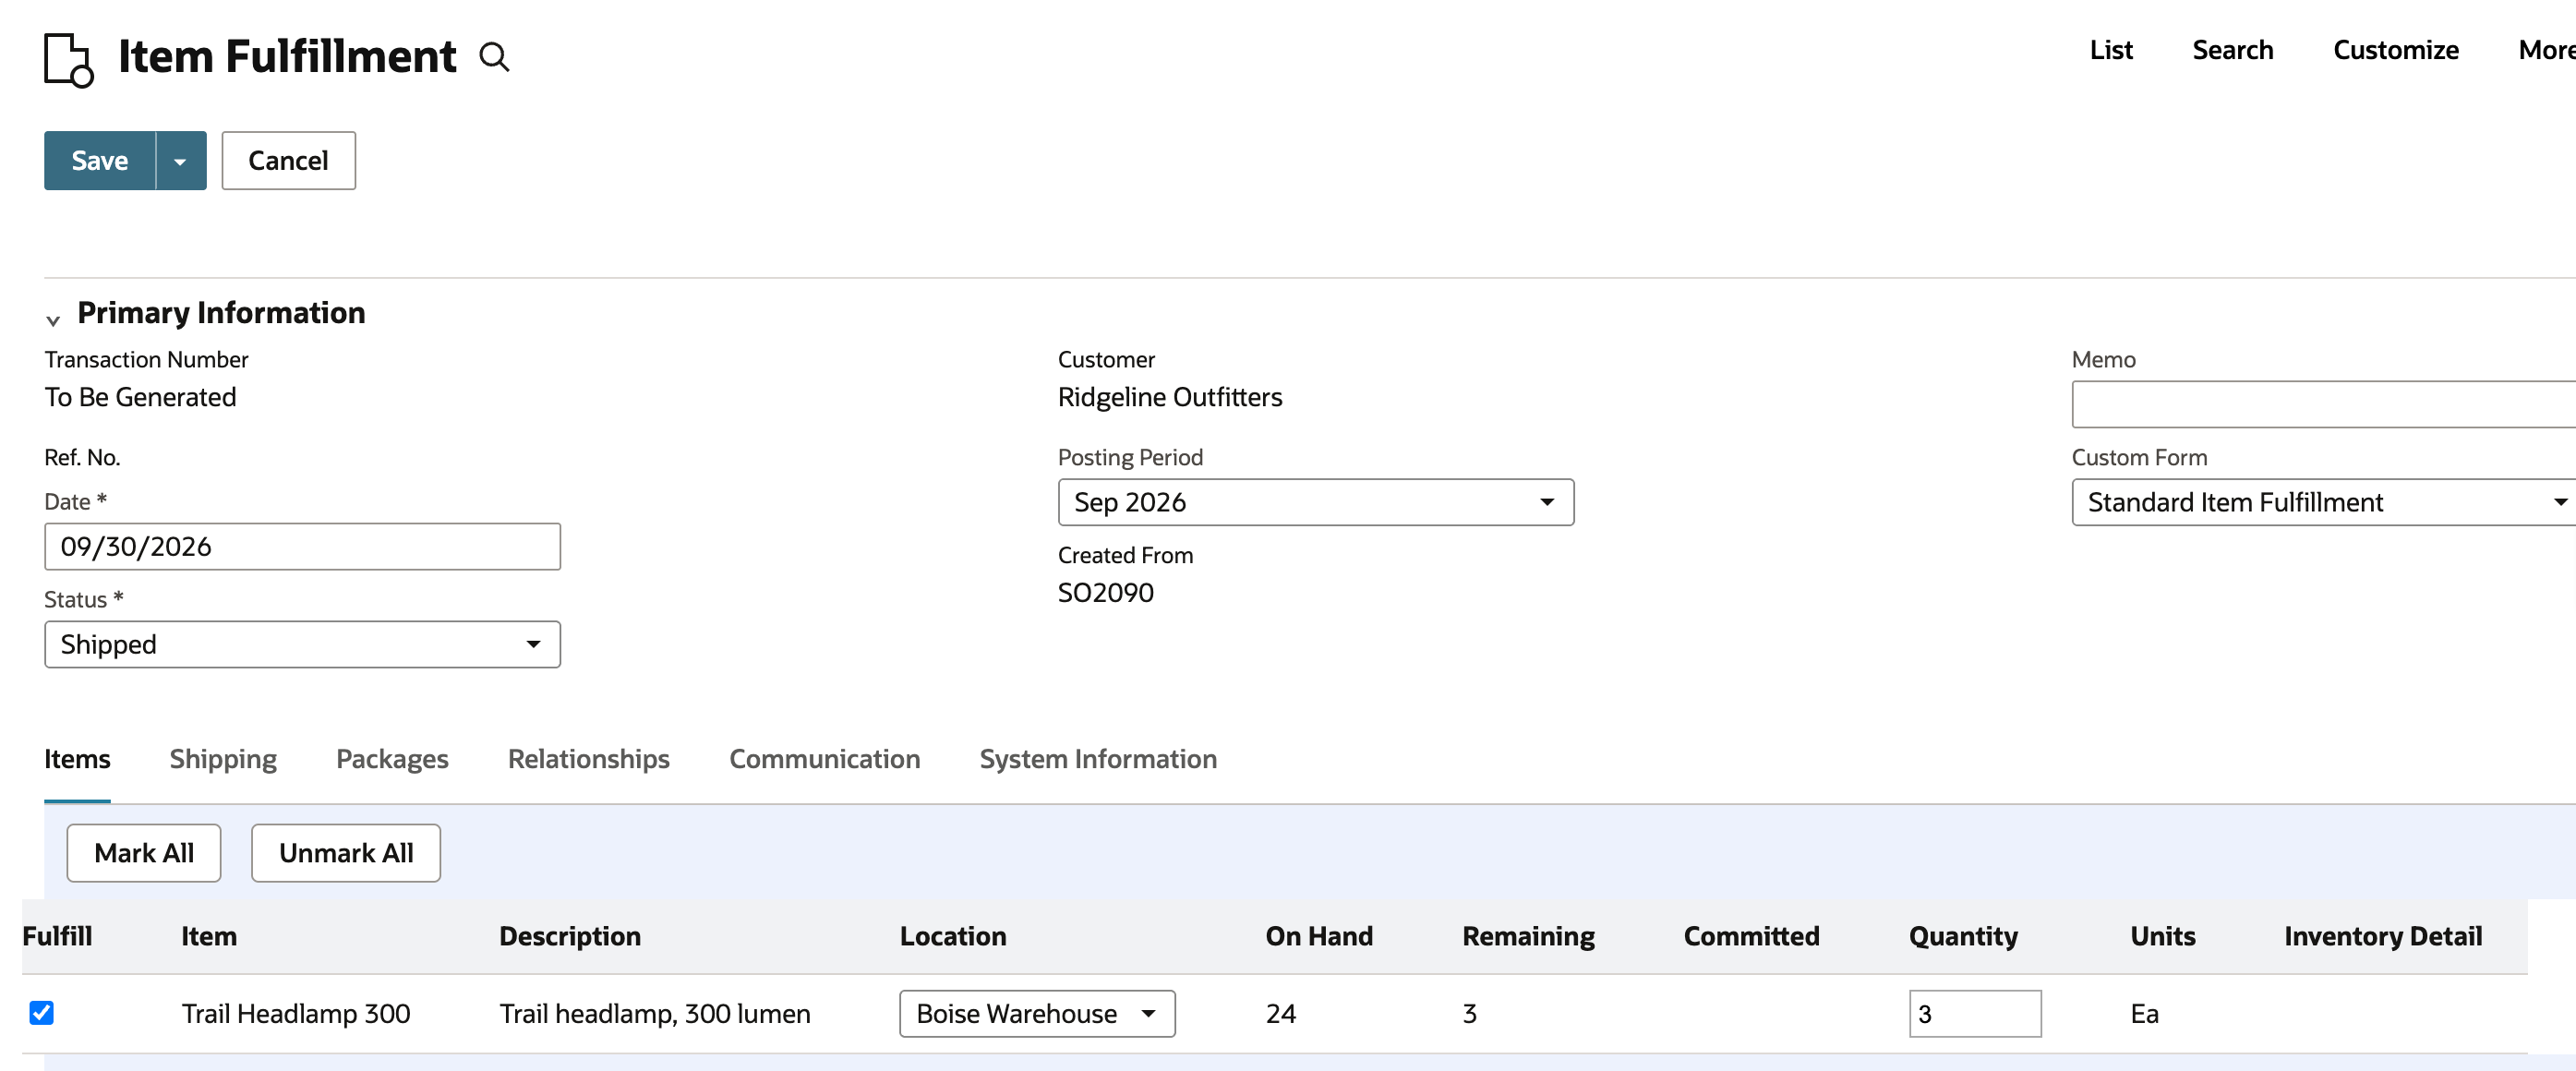The image size is (2576, 1071).
Task: Click the Location column header
Action: coord(953,936)
